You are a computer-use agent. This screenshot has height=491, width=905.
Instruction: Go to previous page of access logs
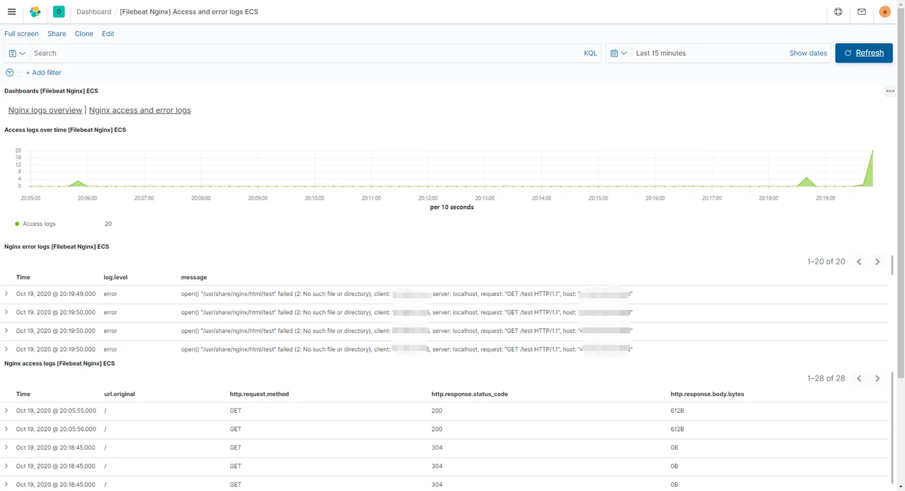(859, 379)
